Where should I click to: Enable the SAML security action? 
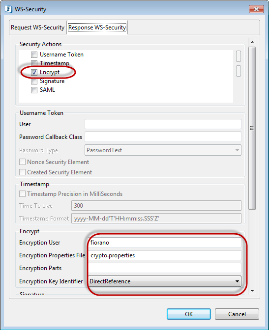pyautogui.click(x=34, y=90)
